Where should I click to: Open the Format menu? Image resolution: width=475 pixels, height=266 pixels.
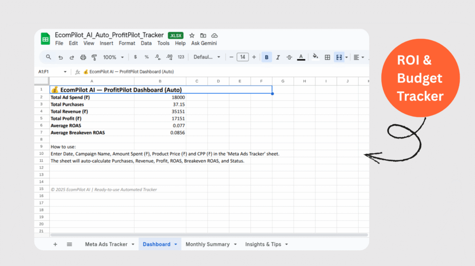[127, 43]
